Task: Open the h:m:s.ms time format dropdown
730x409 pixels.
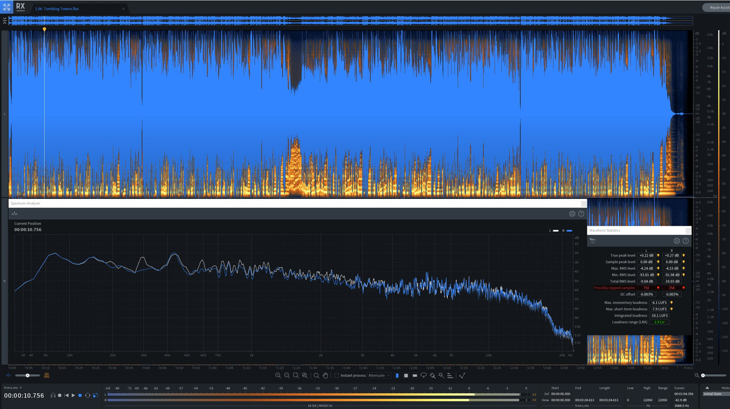Action: [x=13, y=387]
